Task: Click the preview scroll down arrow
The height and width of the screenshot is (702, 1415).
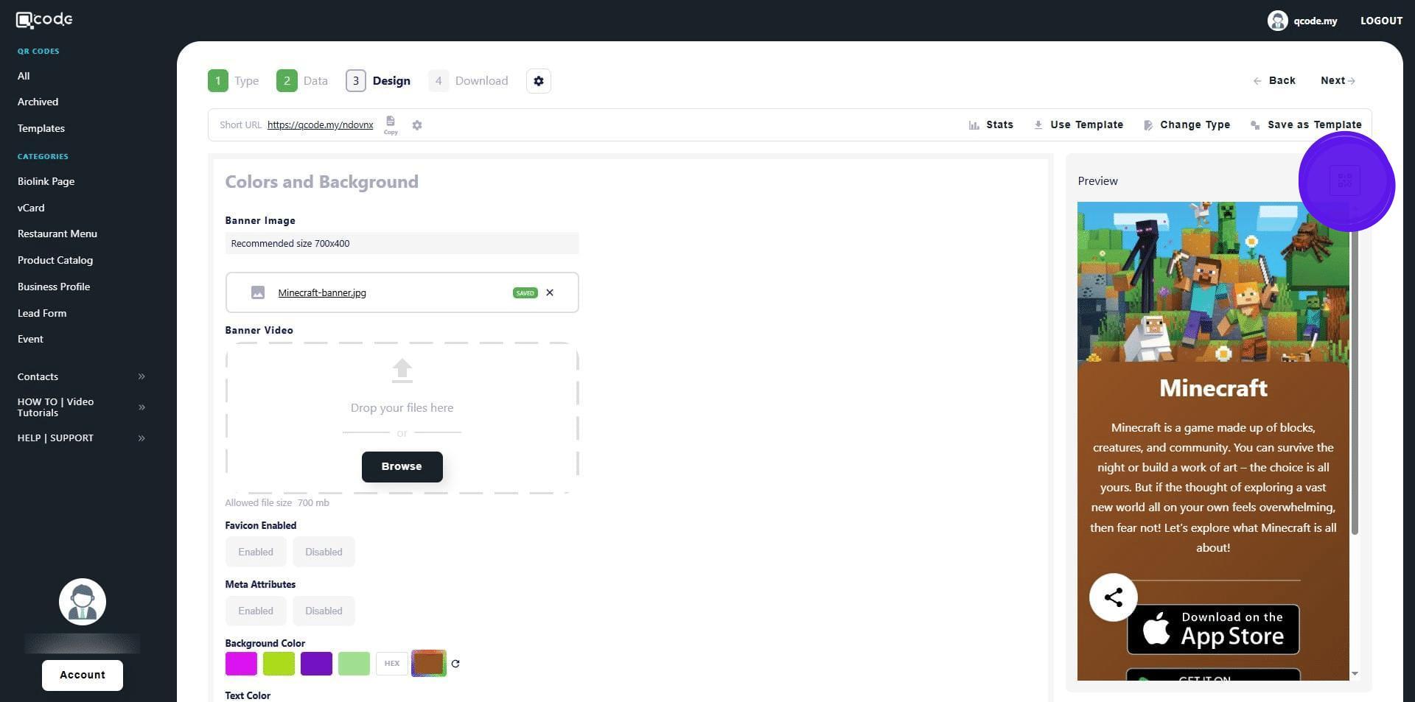Action: [1355, 674]
